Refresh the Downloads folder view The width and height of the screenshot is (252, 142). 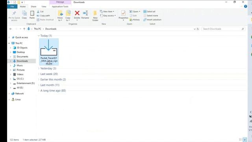[x=198, y=29]
